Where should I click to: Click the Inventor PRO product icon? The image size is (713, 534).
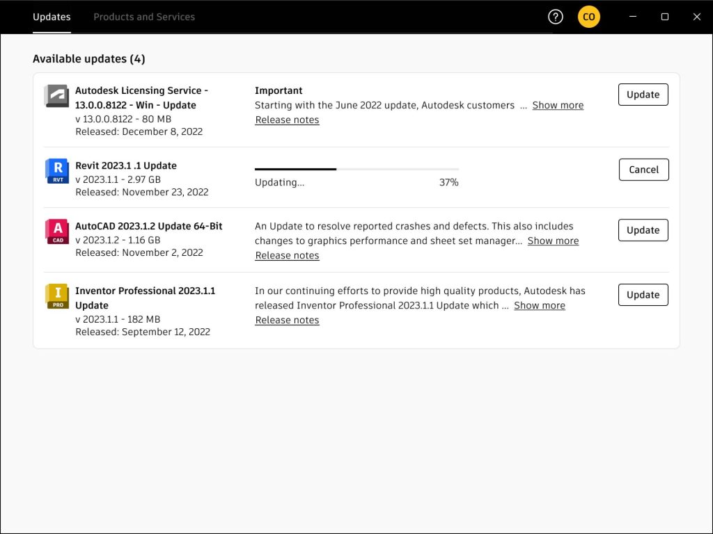pyautogui.click(x=57, y=296)
